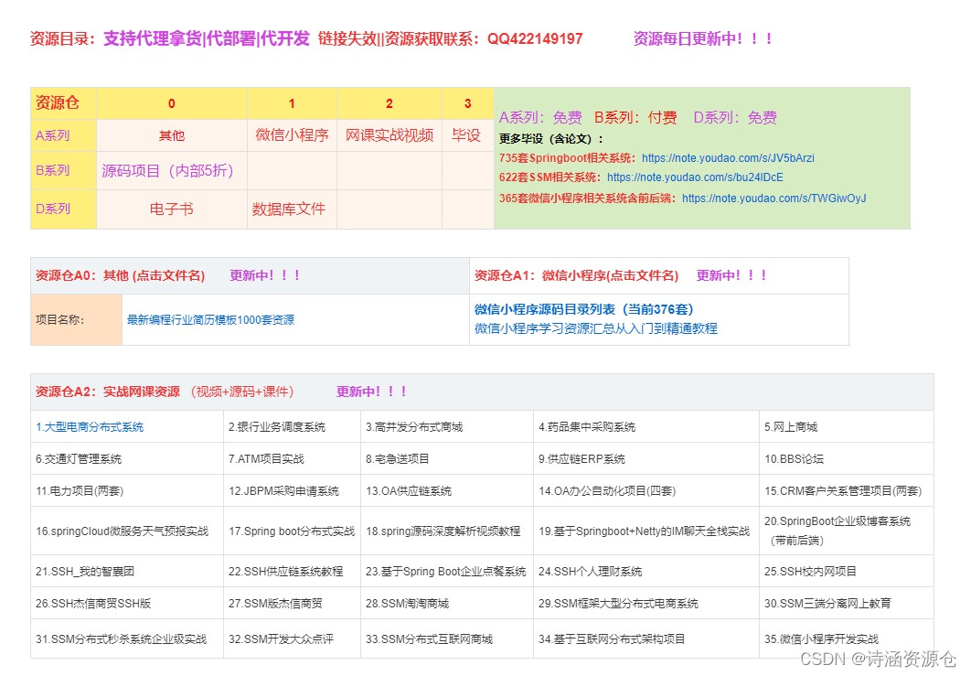Click 9.供应链ERP系统 entry
Screen dimensions: 971x676
582,459
